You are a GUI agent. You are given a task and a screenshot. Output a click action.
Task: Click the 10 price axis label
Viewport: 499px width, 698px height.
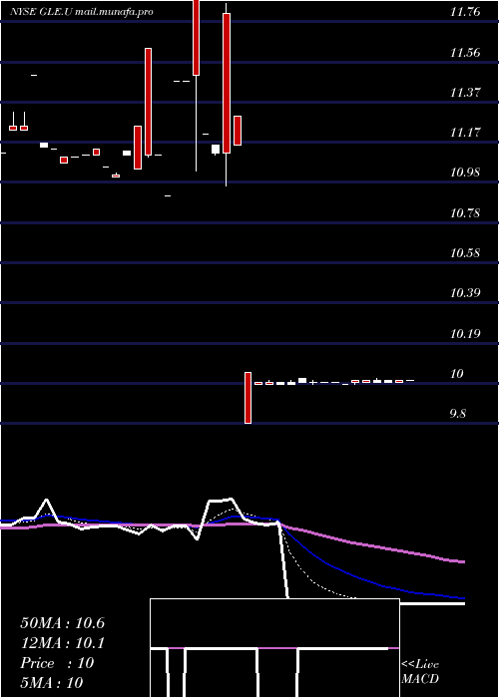pyautogui.click(x=458, y=374)
